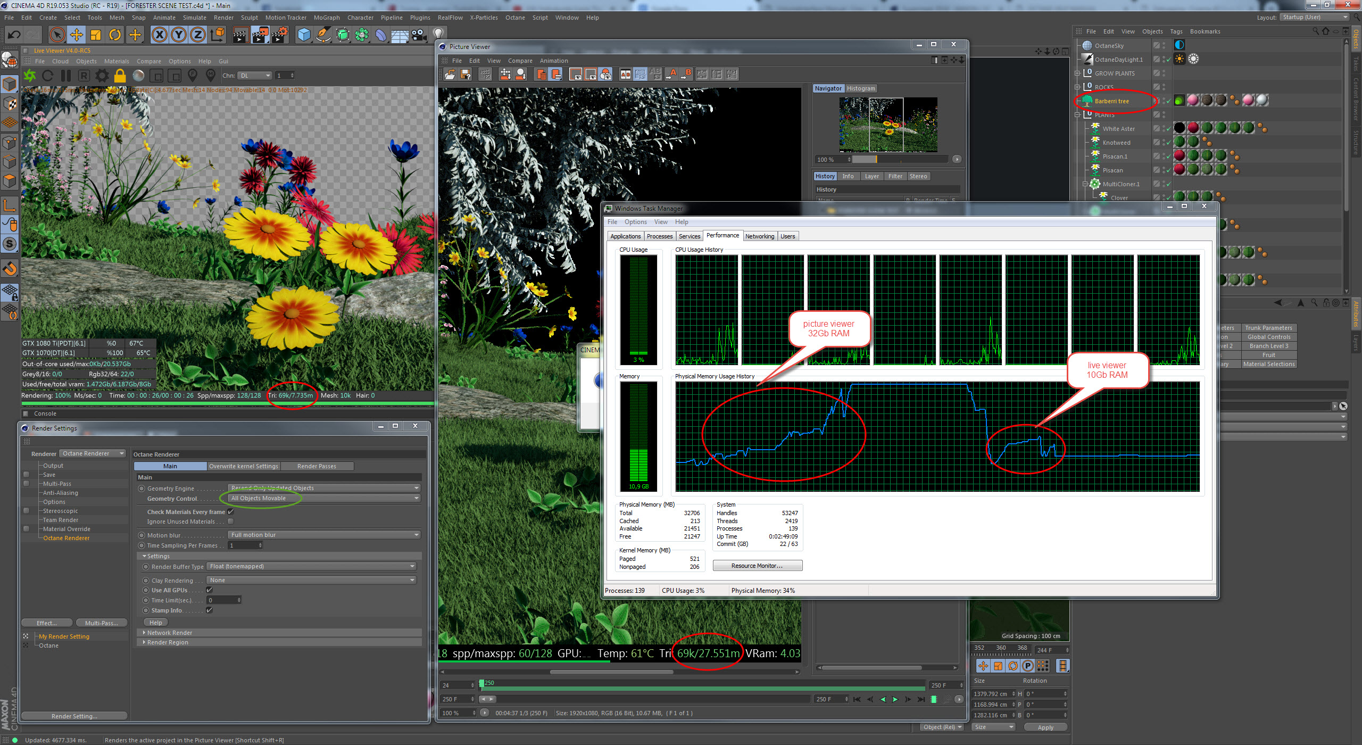Viewport: 1362px width, 745px height.
Task: Add a Cube primitive object
Action: coord(304,35)
